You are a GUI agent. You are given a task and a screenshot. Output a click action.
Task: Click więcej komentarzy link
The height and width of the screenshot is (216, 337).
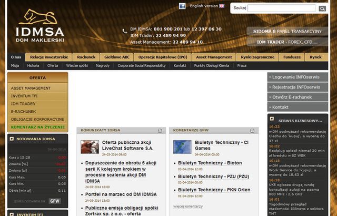pyautogui.click(x=188, y=207)
